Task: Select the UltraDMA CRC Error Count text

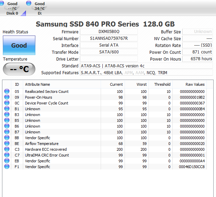Action: click(47, 155)
